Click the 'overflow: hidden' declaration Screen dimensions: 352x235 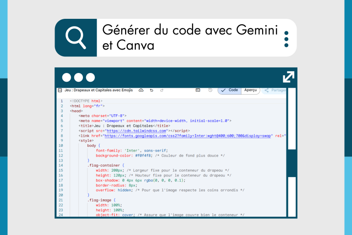(x=114, y=190)
